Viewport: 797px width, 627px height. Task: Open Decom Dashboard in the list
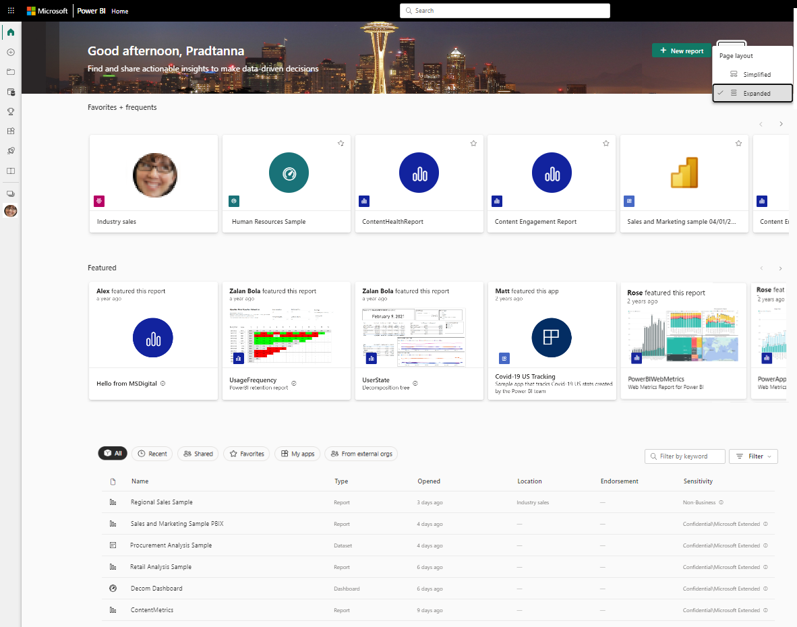click(x=156, y=589)
